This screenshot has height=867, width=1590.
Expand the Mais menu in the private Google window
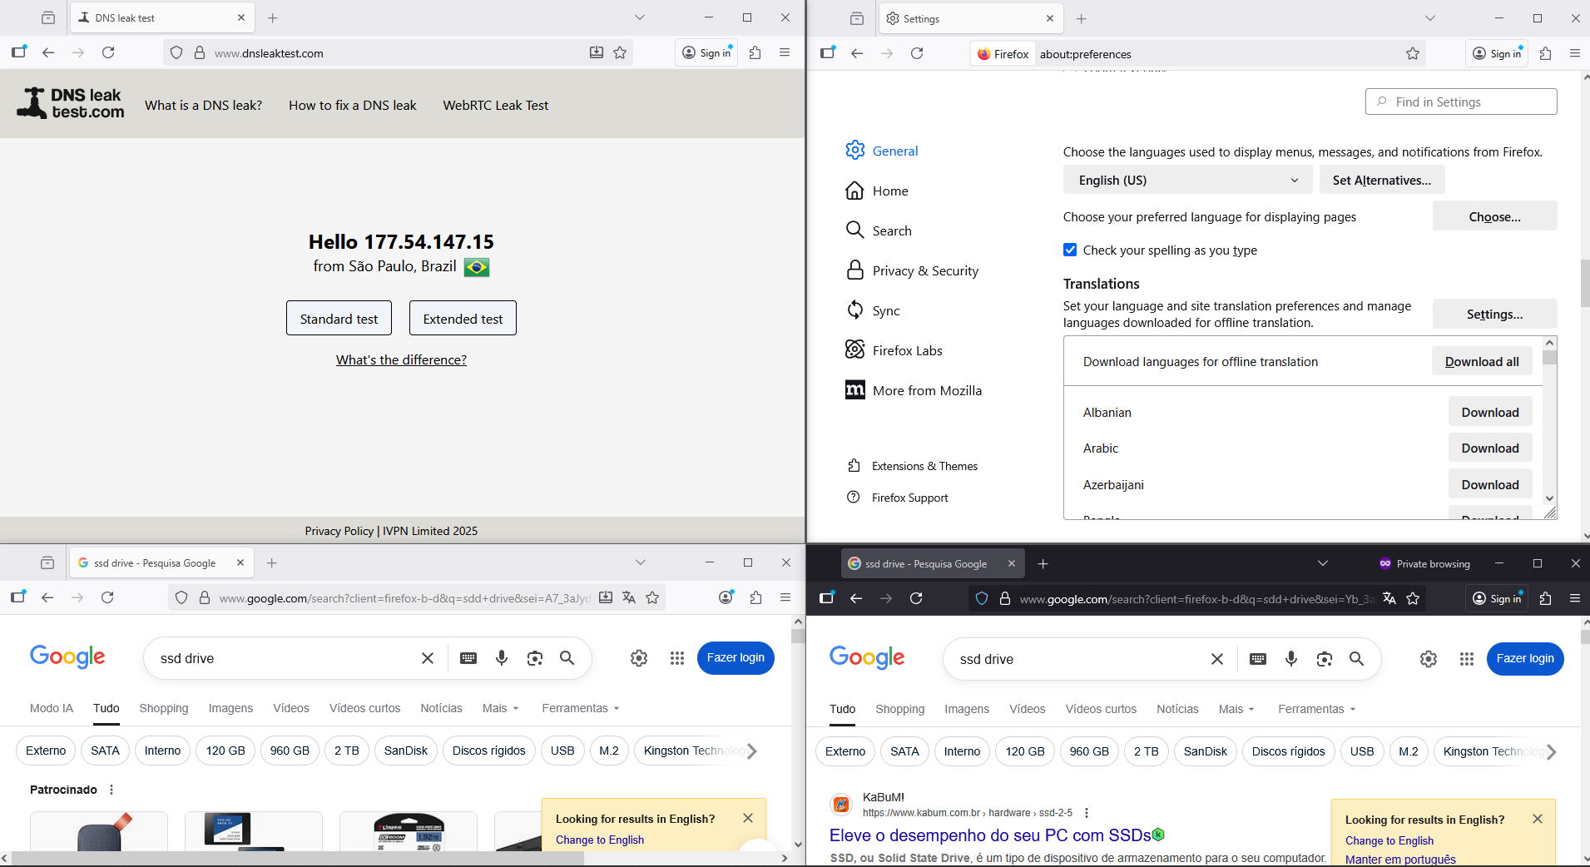[x=1237, y=709]
